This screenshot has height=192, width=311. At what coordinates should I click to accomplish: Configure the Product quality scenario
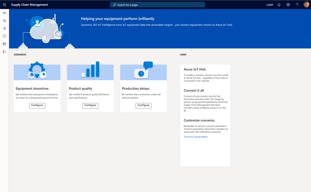click(90, 105)
